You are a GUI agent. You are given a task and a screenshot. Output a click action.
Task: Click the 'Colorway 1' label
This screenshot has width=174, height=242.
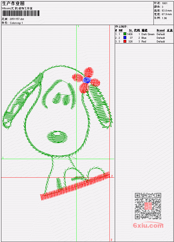[16, 23]
